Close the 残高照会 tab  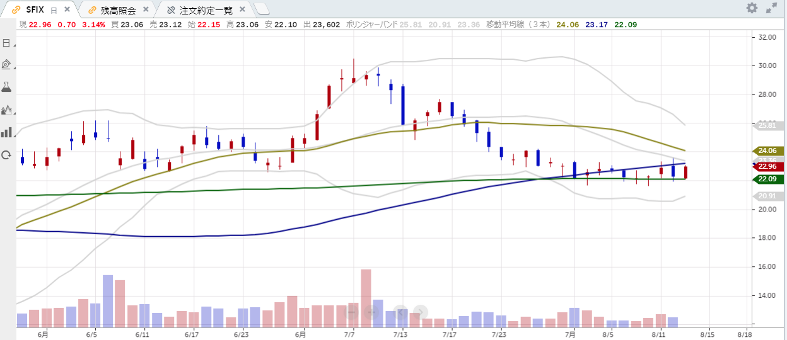(146, 10)
